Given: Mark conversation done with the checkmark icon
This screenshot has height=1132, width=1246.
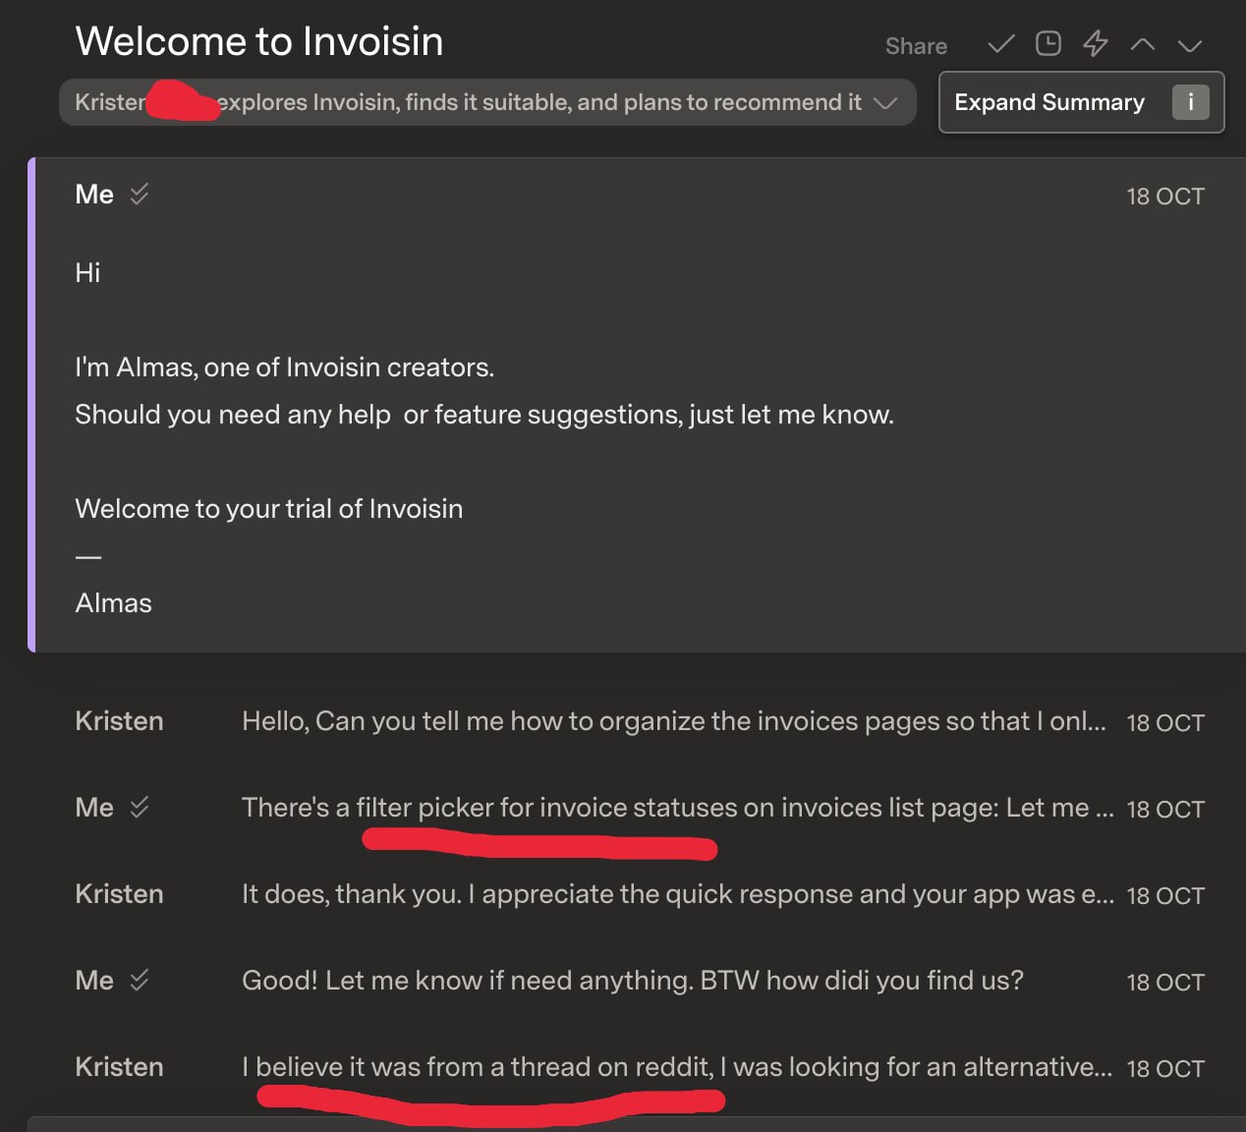Looking at the screenshot, I should [1000, 44].
